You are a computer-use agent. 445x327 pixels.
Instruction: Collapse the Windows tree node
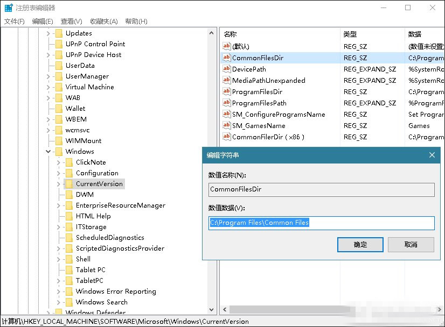click(x=48, y=151)
